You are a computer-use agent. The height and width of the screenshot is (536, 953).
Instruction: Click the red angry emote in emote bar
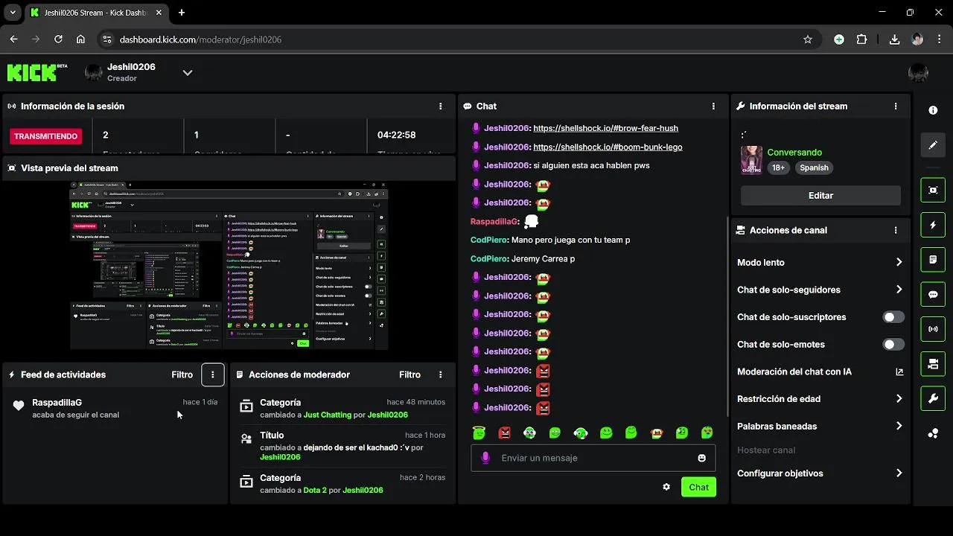[505, 433]
